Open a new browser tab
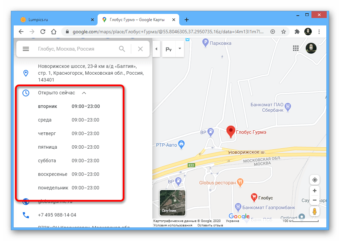This screenshot has width=340, height=241. [187, 20]
